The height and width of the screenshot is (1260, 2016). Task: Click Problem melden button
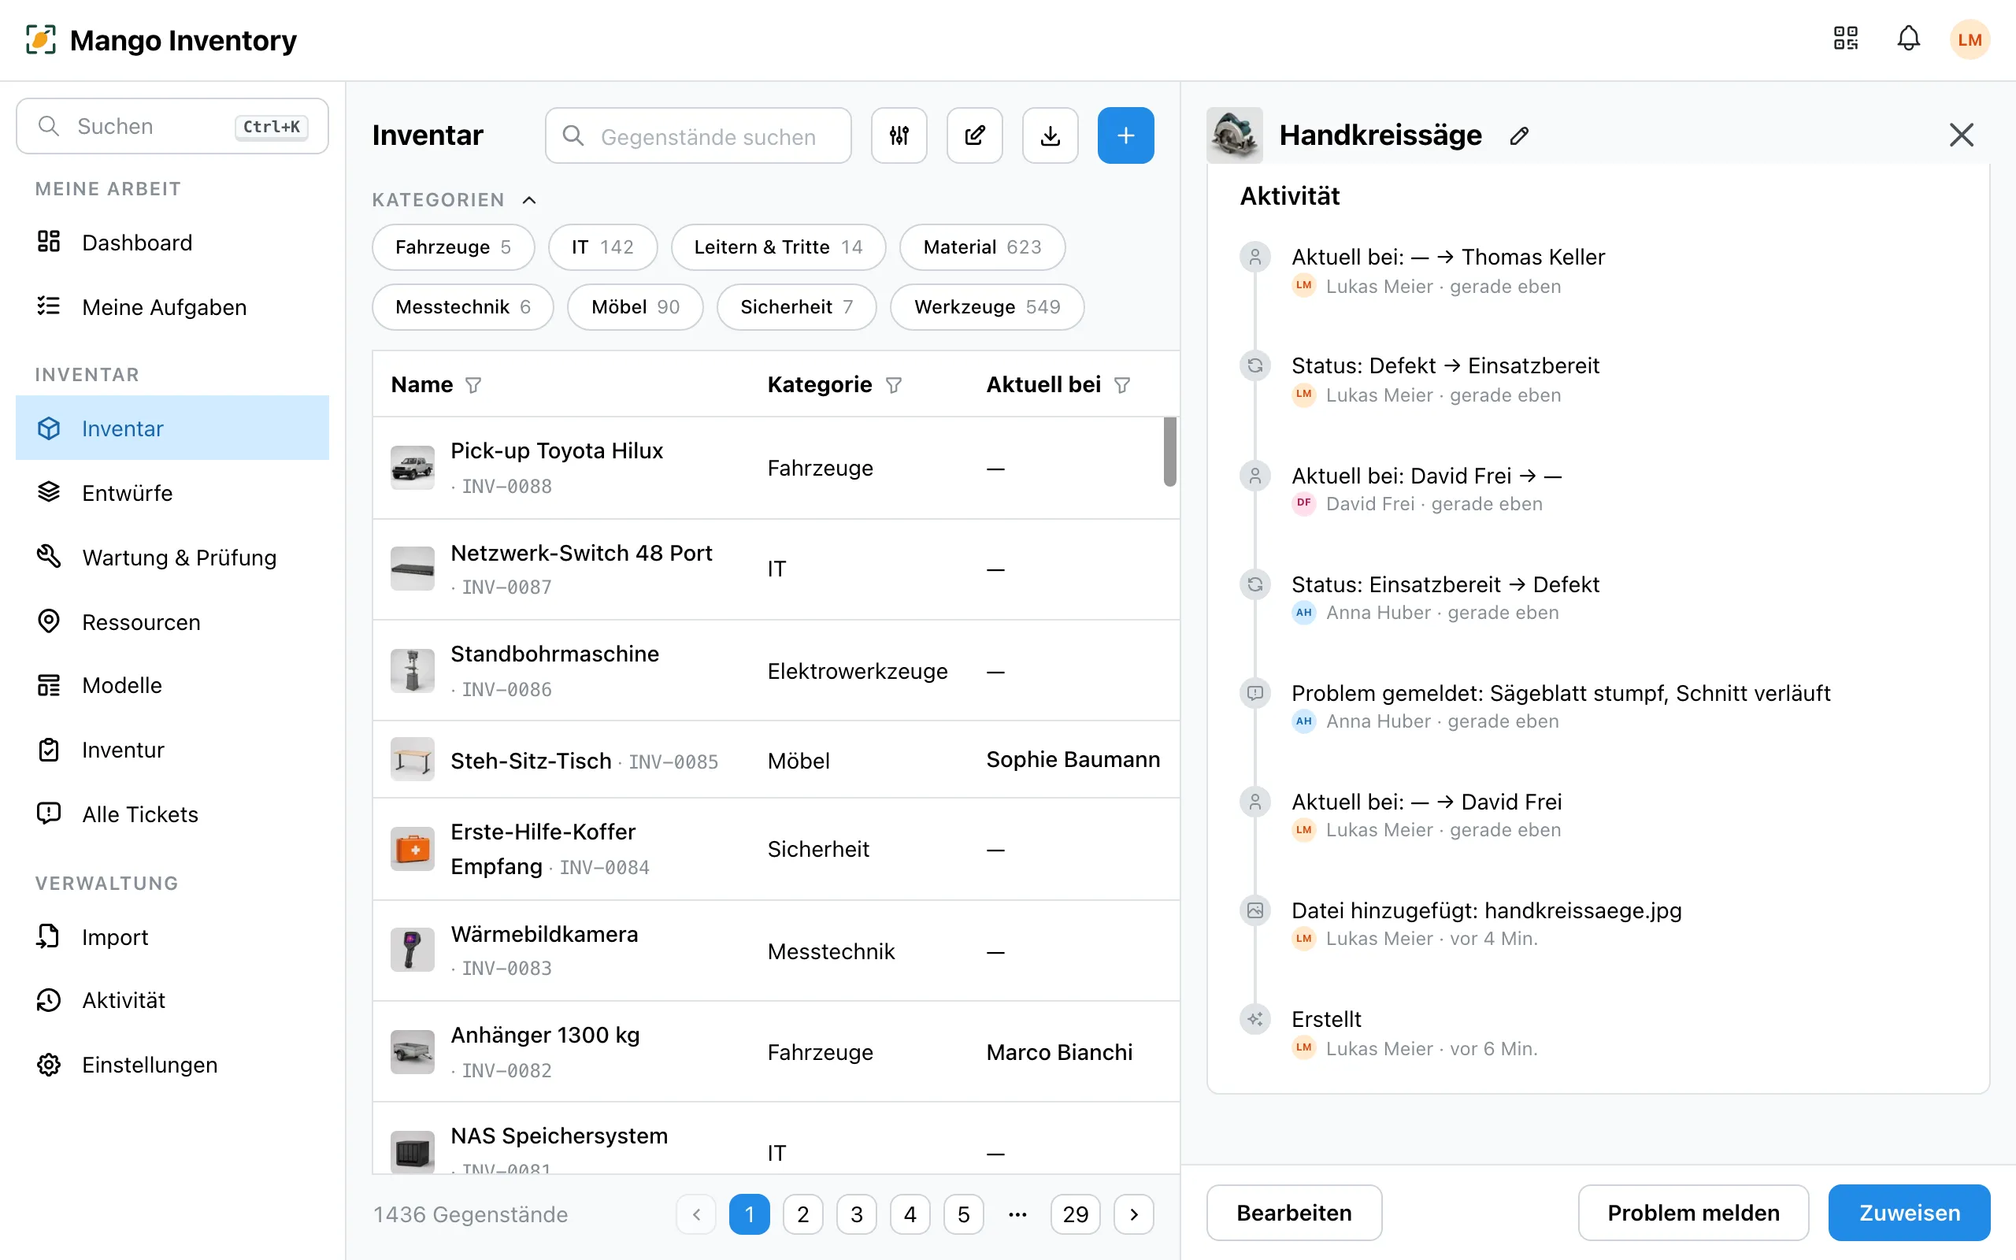(x=1693, y=1213)
